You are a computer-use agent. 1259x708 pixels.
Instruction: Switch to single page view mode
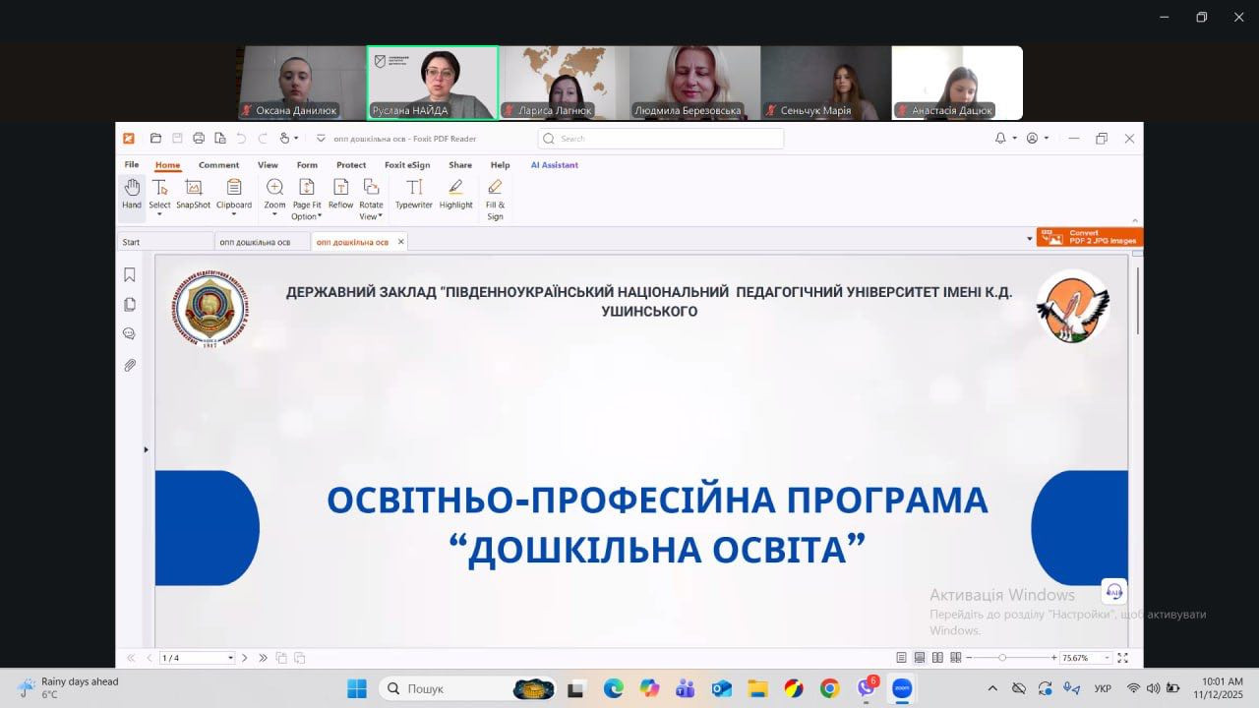click(x=901, y=658)
